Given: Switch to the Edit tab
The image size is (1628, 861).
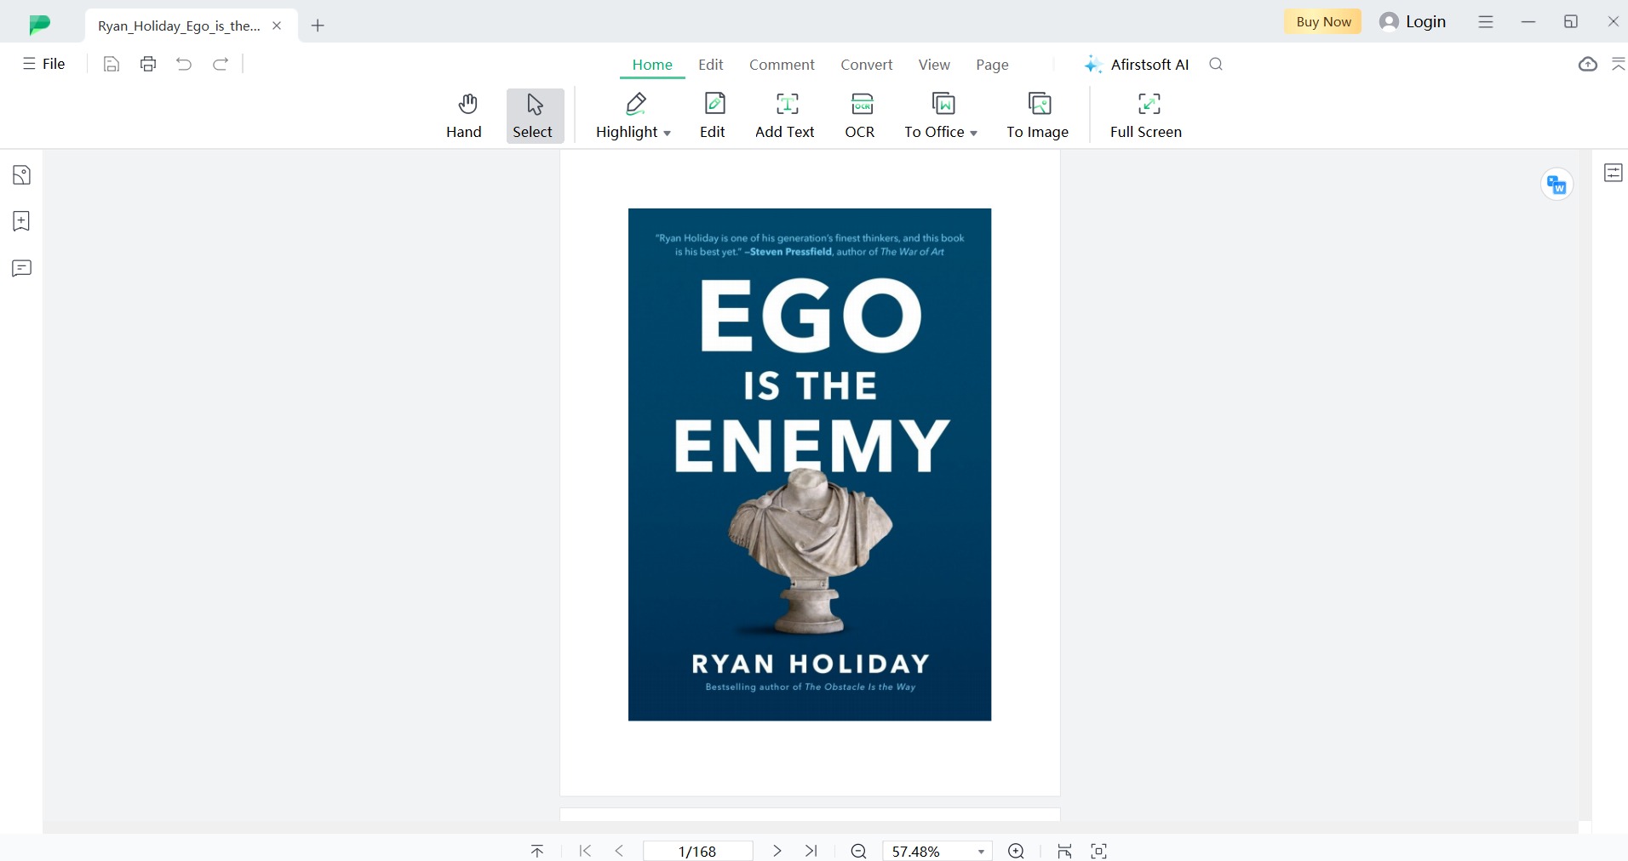Looking at the screenshot, I should [711, 65].
